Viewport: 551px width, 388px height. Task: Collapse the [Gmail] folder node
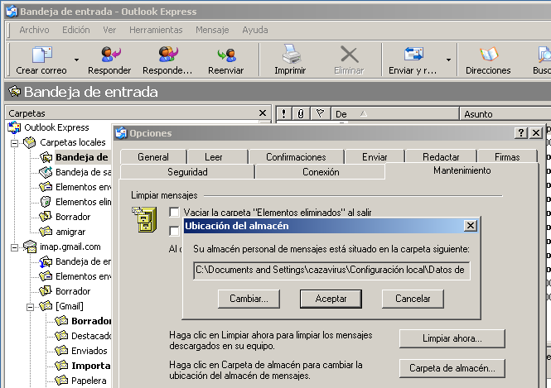click(30, 307)
